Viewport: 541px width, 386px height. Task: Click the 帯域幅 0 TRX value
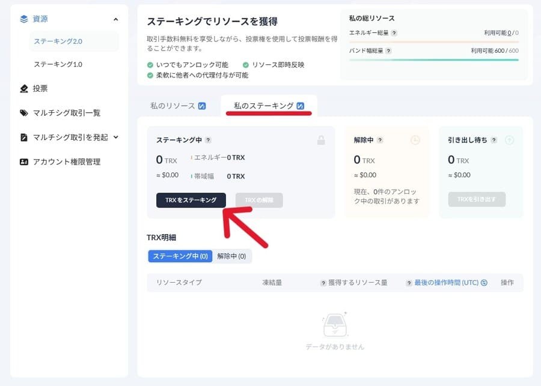pyautogui.click(x=236, y=176)
